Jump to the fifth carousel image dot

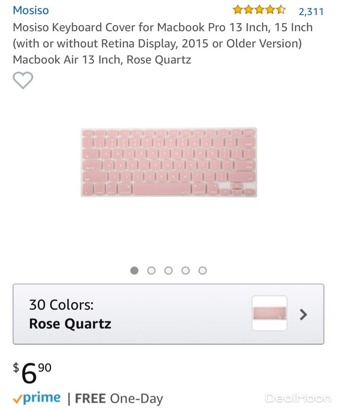click(203, 270)
